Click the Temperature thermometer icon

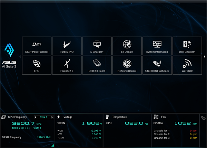point(107,117)
